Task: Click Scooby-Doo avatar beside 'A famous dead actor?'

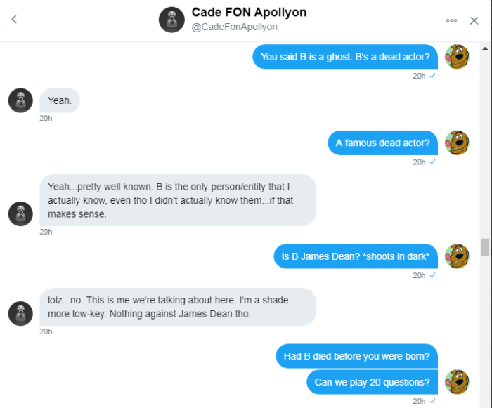Action: point(457,143)
